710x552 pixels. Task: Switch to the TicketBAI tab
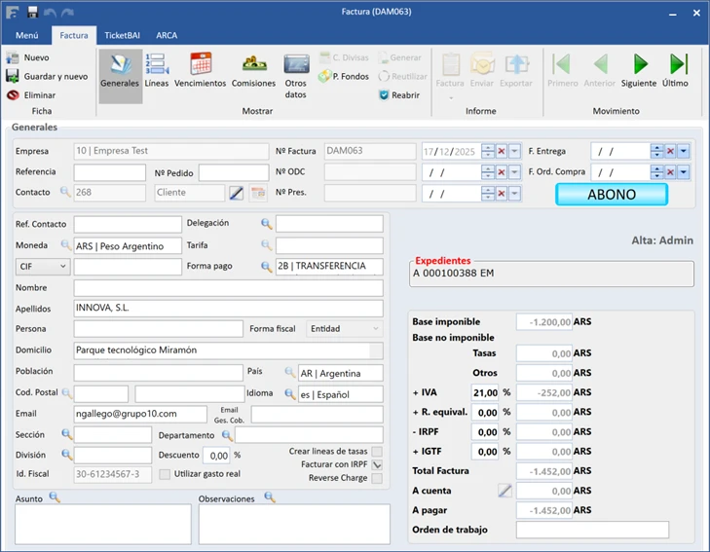(121, 35)
